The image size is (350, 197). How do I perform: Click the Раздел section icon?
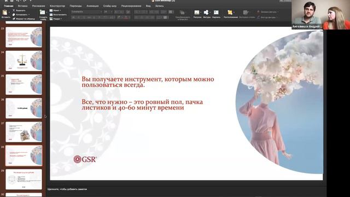[51, 19]
